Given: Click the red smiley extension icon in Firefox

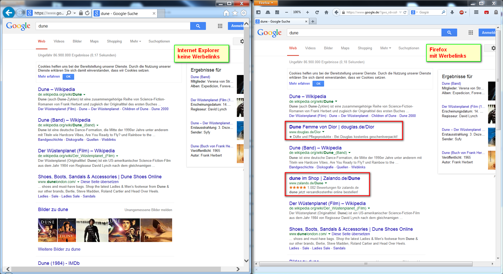Looking at the screenshot, I should [x=486, y=12].
